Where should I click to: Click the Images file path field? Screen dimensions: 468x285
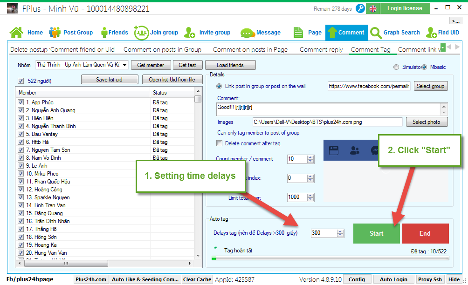(327, 122)
